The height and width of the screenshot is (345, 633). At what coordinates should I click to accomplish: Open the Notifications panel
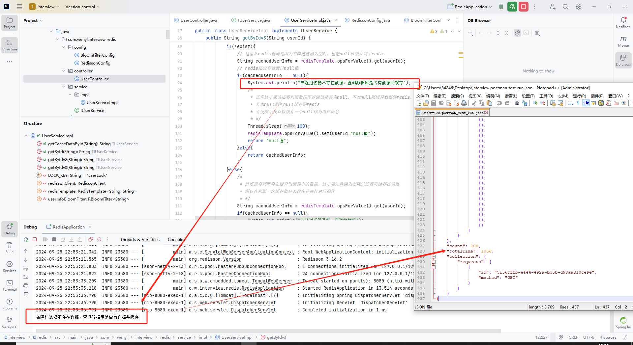point(623,22)
